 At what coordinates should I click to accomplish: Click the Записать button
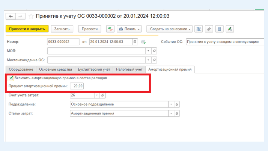[x=62, y=29]
